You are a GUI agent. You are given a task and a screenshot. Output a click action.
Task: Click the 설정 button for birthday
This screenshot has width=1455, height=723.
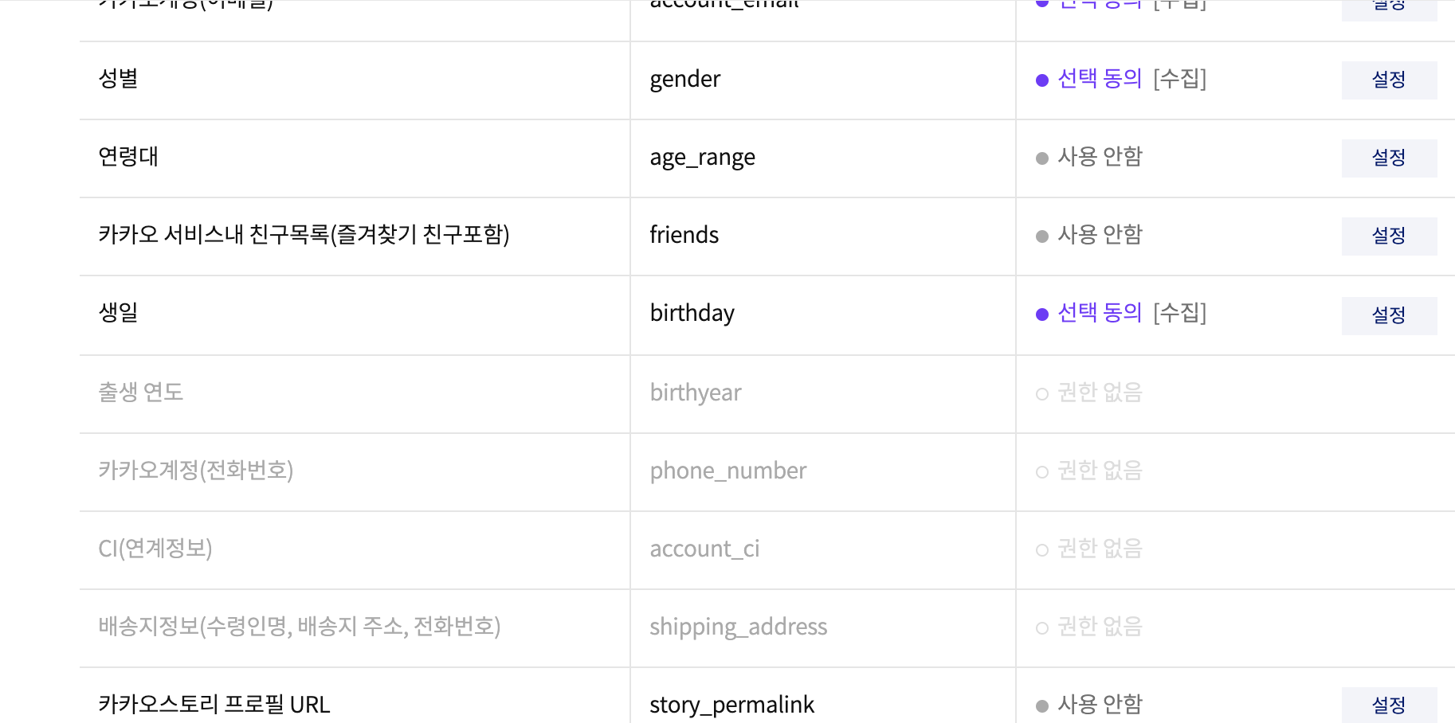click(x=1388, y=315)
